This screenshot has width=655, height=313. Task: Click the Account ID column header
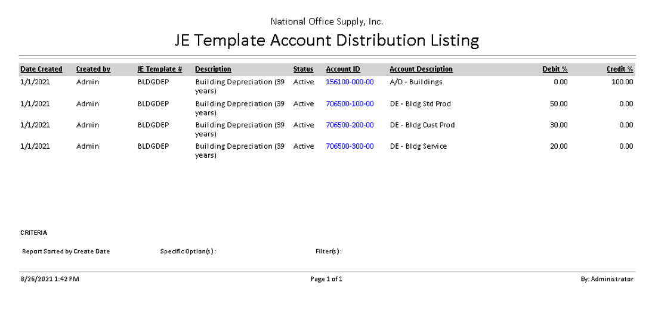click(343, 69)
